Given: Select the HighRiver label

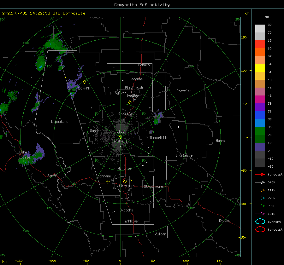Looking at the screenshot, I should (x=131, y=221).
